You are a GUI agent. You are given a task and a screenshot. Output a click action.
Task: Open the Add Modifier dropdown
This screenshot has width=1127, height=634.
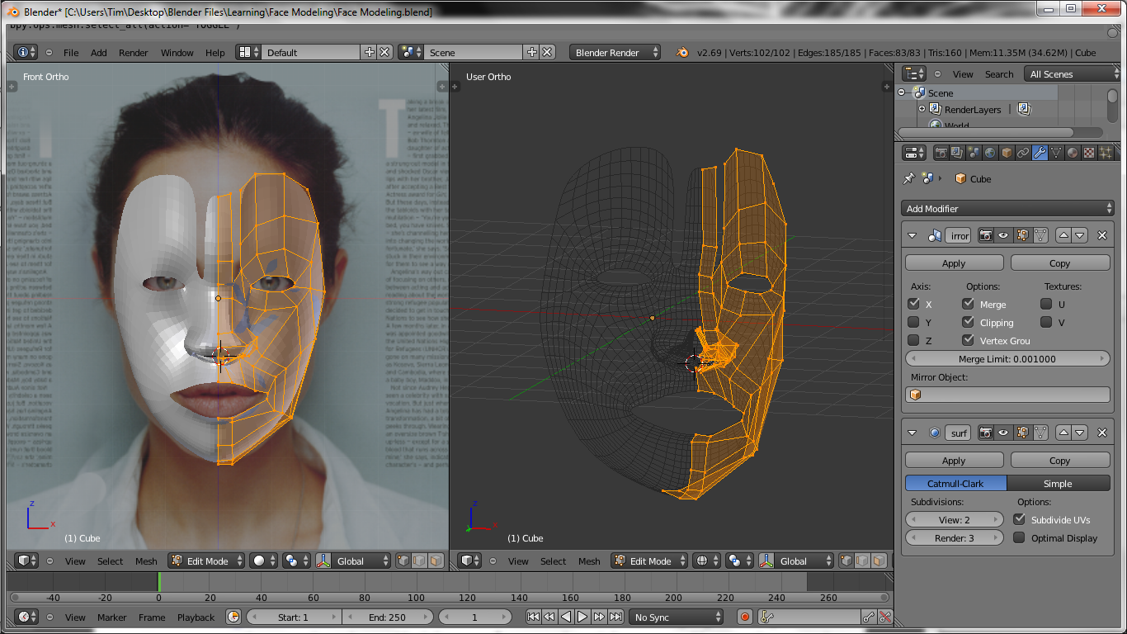click(1007, 208)
